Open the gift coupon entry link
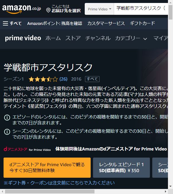This screenshot has width=173, height=194. pyautogui.click(x=59, y=183)
